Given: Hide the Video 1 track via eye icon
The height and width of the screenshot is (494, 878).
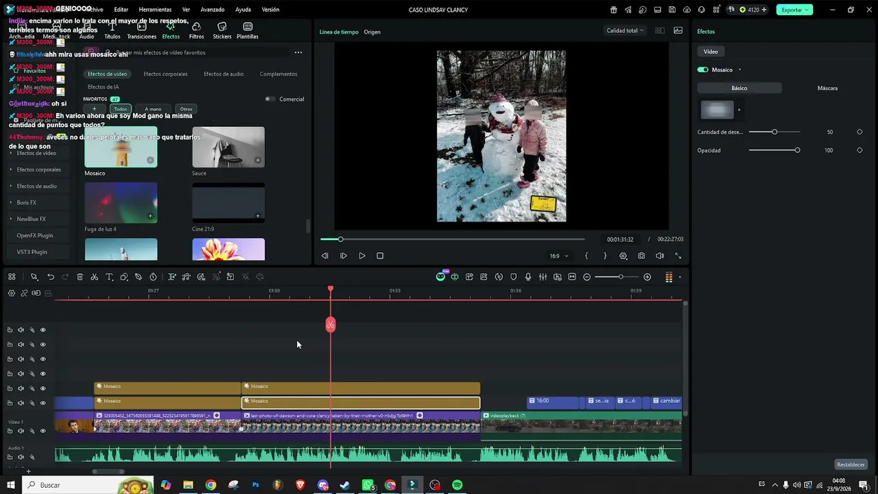Looking at the screenshot, I should pos(43,431).
